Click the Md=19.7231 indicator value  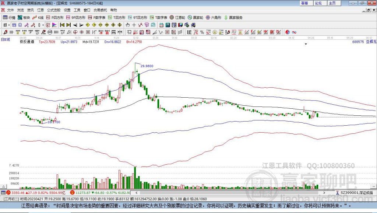pyautogui.click(x=91, y=42)
